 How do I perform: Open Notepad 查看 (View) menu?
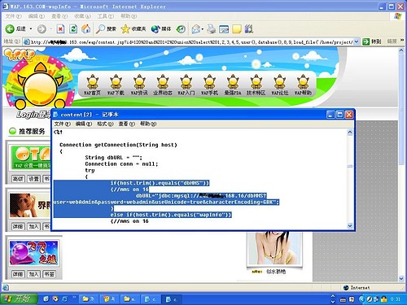[x=126, y=124]
